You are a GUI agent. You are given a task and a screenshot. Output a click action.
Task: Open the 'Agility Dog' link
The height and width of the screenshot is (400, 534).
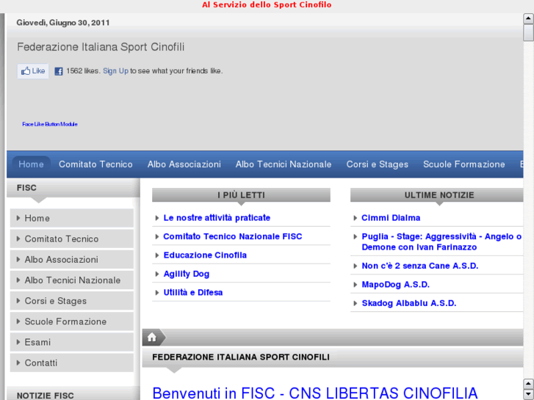coord(187,274)
